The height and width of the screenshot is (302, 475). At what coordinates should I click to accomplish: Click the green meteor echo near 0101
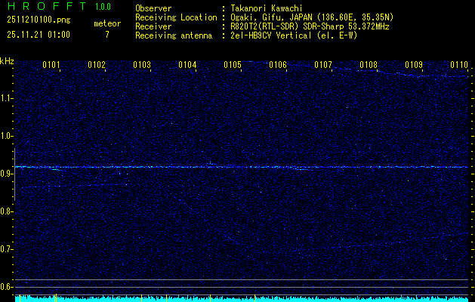[55, 170]
